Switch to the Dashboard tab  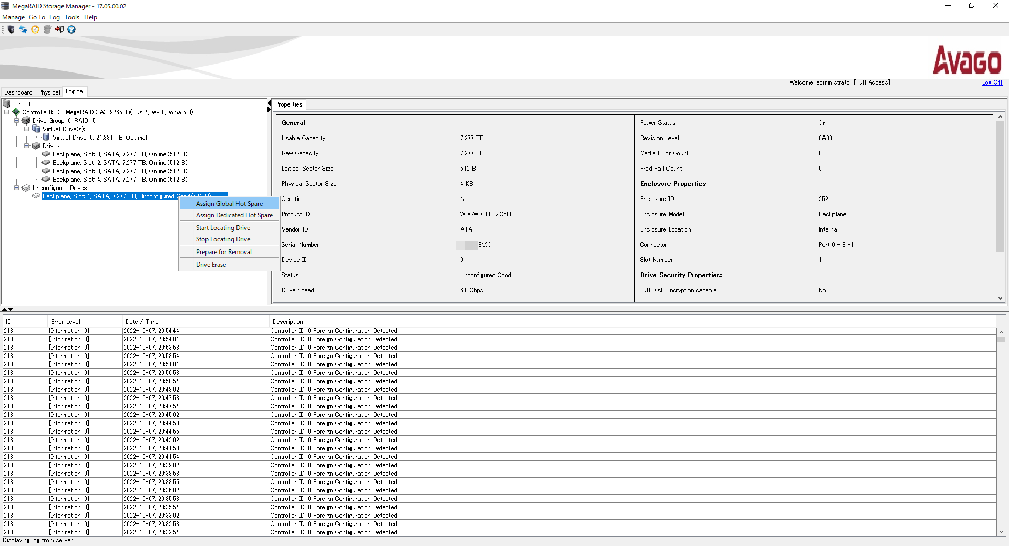click(18, 92)
